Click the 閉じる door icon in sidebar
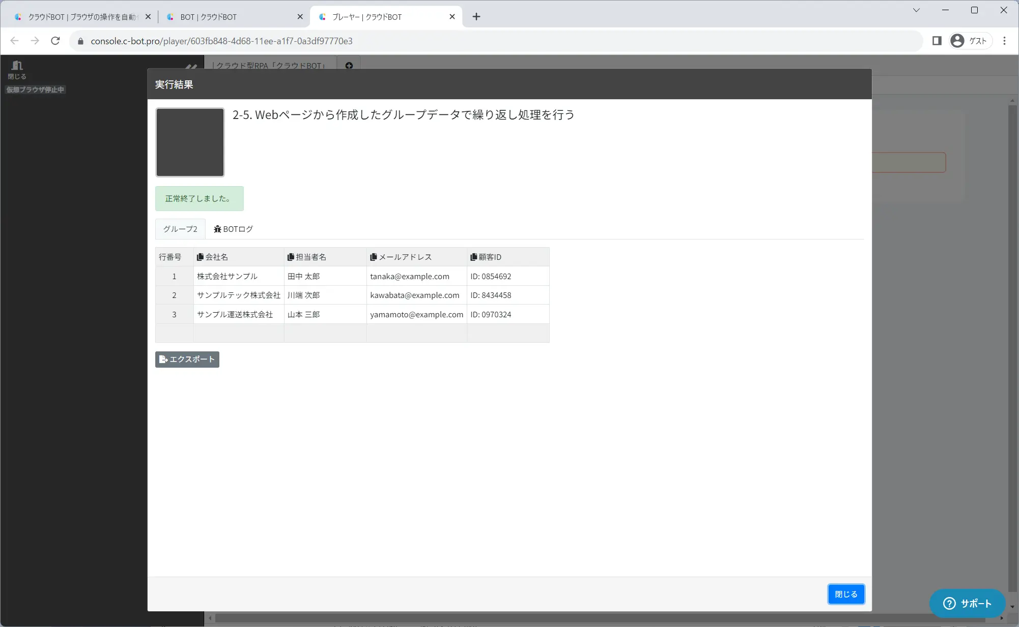Viewport: 1019px width, 627px height. pos(17,70)
